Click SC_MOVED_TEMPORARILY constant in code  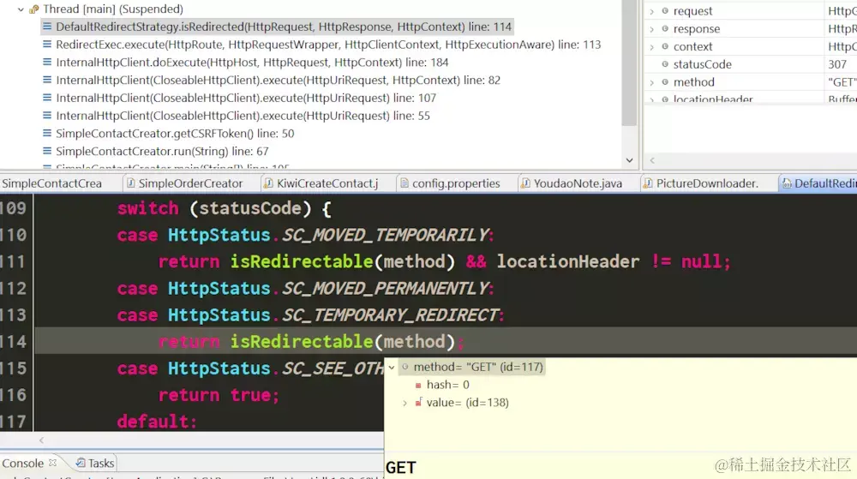point(385,235)
